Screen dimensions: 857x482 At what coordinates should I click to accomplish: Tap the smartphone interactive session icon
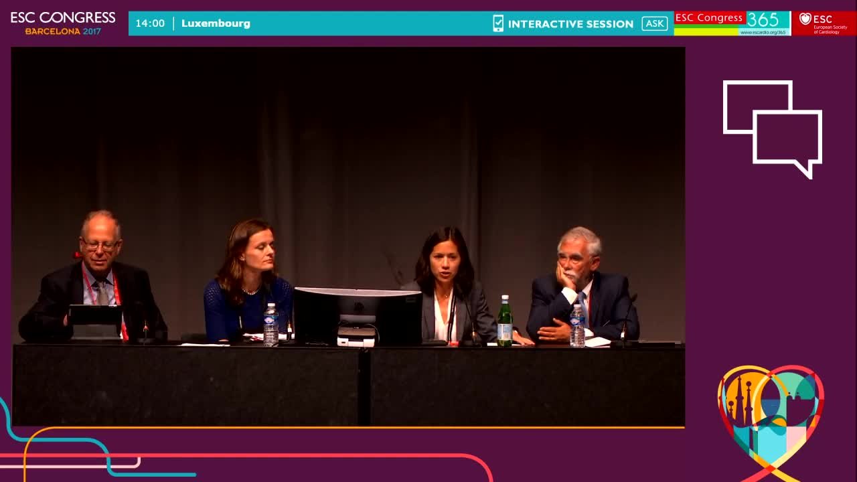[497, 23]
